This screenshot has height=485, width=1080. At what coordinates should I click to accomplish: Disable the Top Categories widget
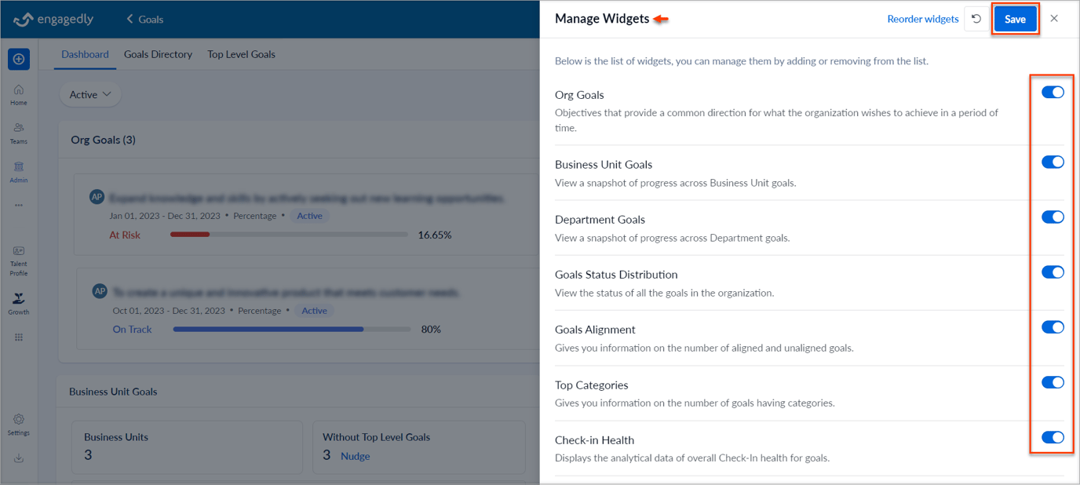[x=1052, y=382]
